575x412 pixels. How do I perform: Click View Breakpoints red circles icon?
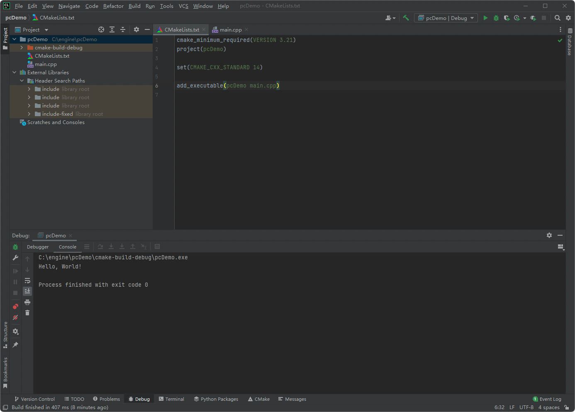tap(15, 307)
